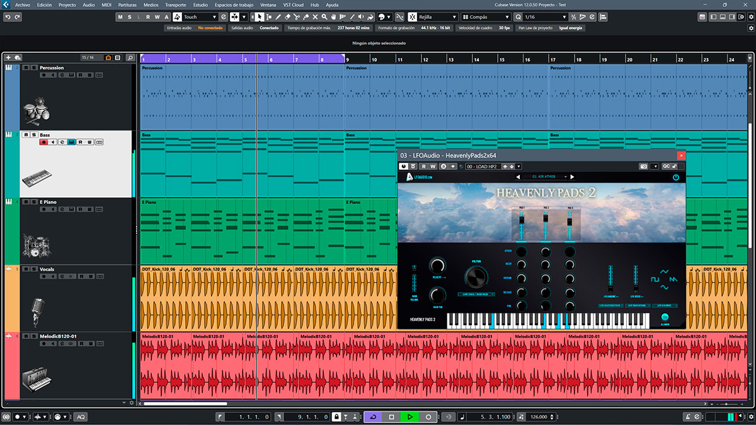This screenshot has width=756, height=425.
Task: Click the QC quick controls button in plugin
Action: [x=667, y=166]
